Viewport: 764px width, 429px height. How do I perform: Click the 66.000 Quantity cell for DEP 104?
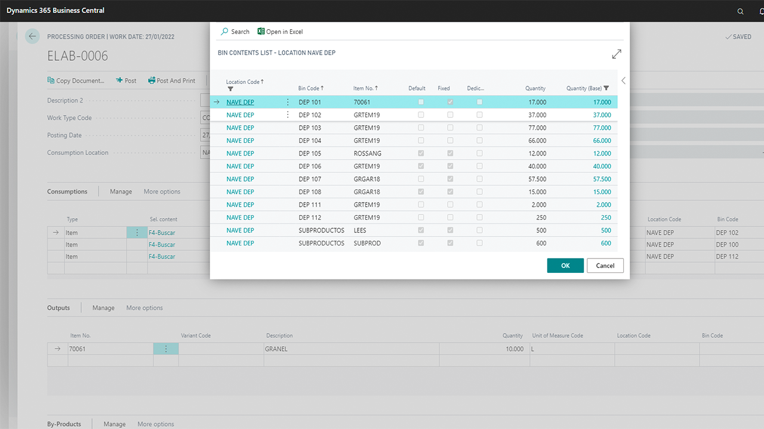pyautogui.click(x=537, y=141)
